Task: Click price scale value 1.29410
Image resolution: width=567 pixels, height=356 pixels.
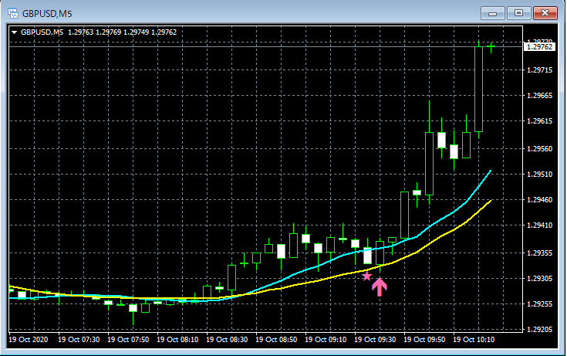Action: click(x=539, y=225)
